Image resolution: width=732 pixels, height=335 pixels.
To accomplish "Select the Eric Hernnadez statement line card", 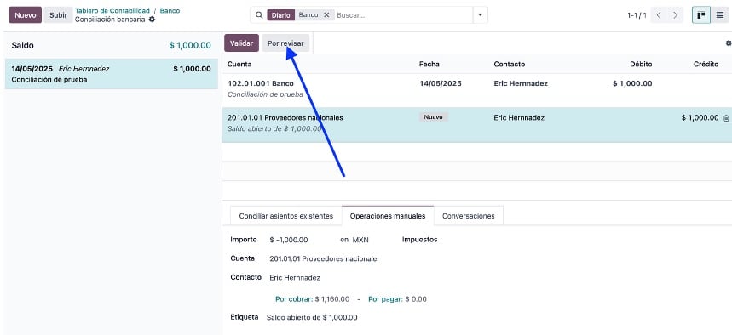I will tap(111, 74).
